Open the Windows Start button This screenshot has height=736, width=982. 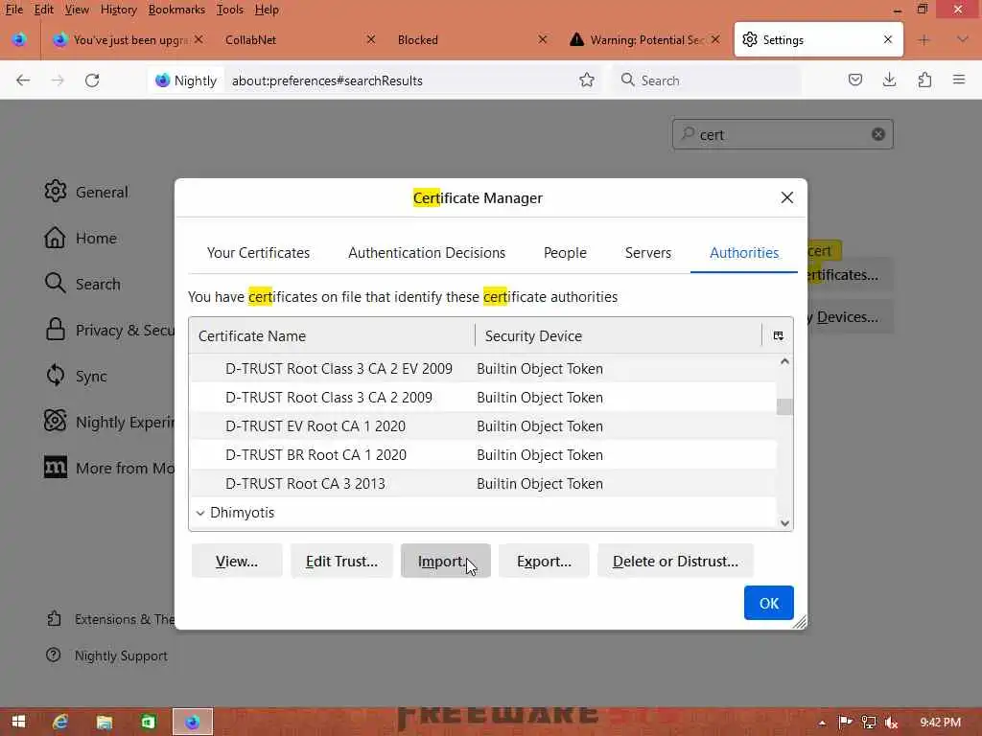tap(18, 723)
